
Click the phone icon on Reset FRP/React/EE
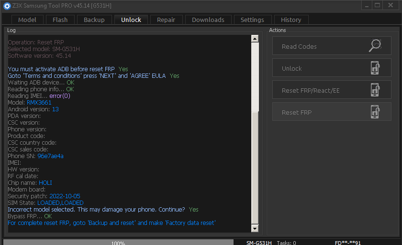[375, 90]
